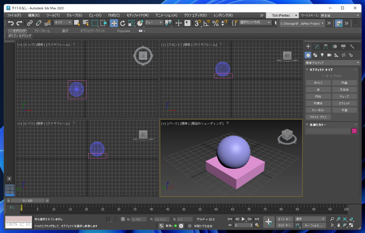
Task: Click the rectangular selection region icon
Action: click(94, 23)
